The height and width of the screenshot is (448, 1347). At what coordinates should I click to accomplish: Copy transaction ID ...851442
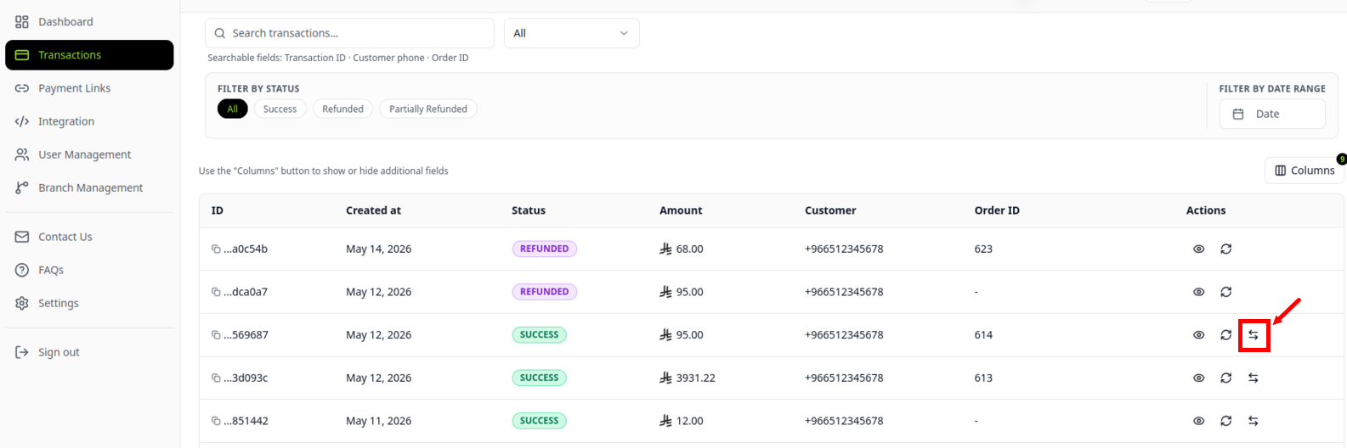pos(216,421)
